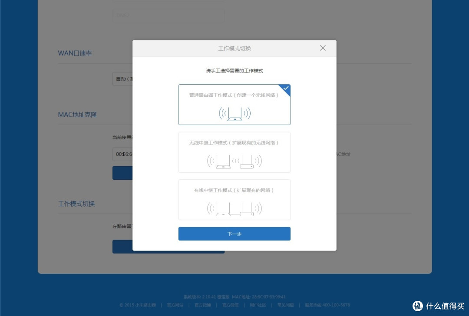This screenshot has height=316, width=469.
Task: Open 官方微信 footer link
Action: 230,305
